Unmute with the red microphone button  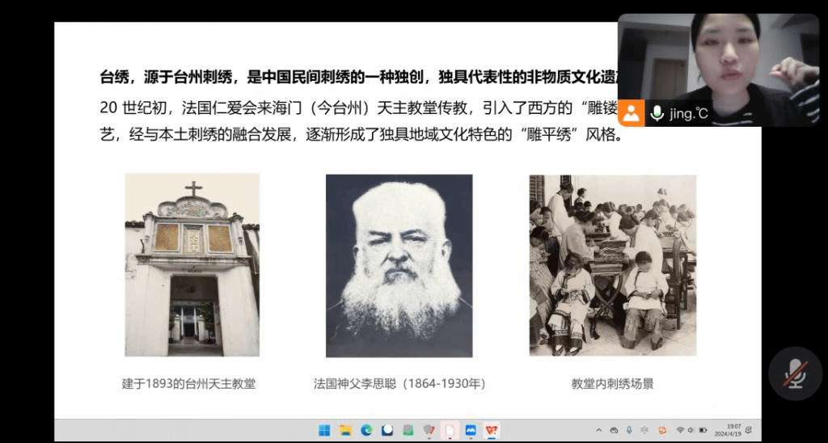click(795, 374)
